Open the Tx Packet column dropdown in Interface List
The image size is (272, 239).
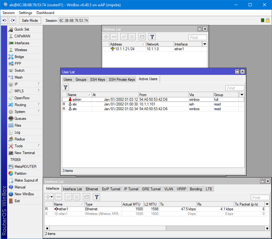tap(267, 204)
